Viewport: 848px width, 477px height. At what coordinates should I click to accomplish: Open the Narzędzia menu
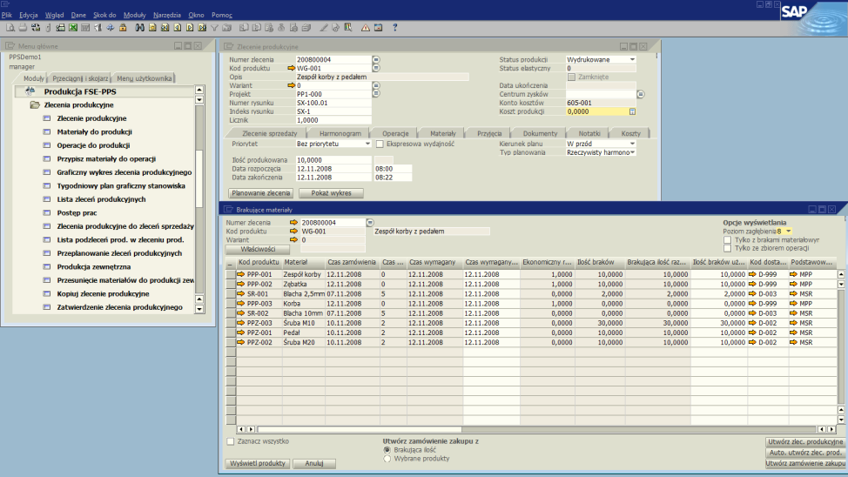(167, 15)
